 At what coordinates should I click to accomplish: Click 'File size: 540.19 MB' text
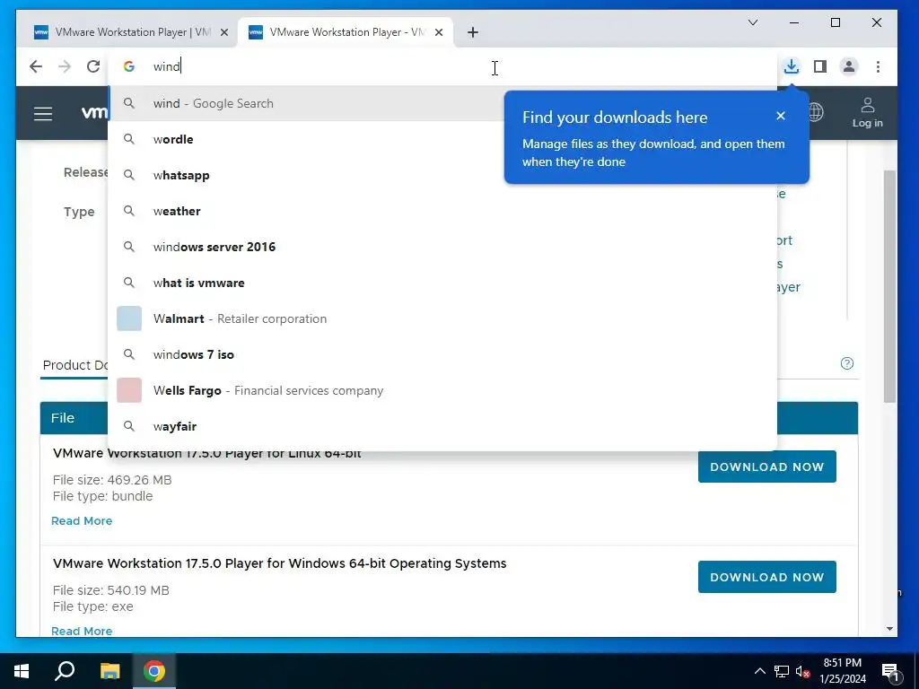click(x=110, y=590)
